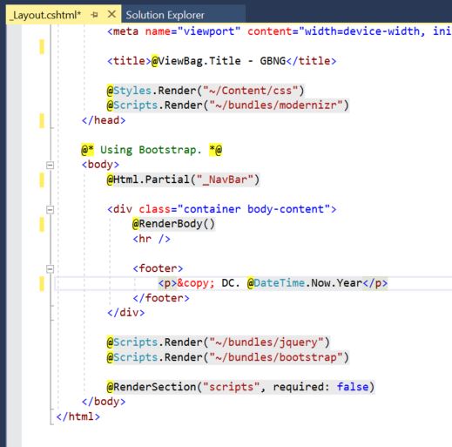Click the closing </div> tag
Viewport: 452px width, 447px height.
(126, 313)
